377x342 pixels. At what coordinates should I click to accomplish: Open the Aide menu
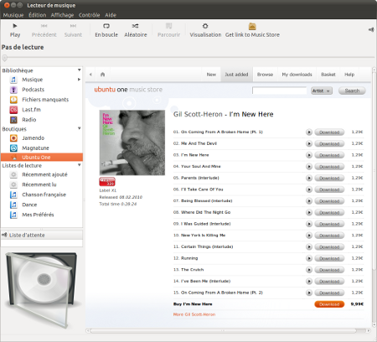(111, 15)
